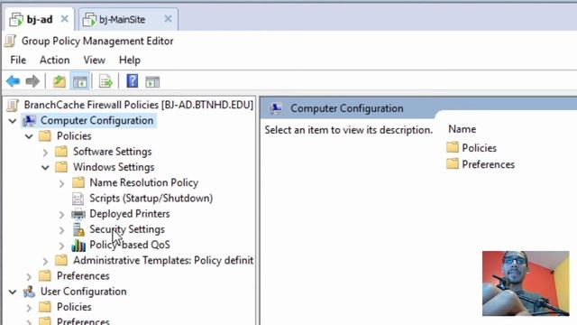Select the Software Settings folder
Image resolution: width=577 pixels, height=325 pixels.
pyautogui.click(x=112, y=152)
